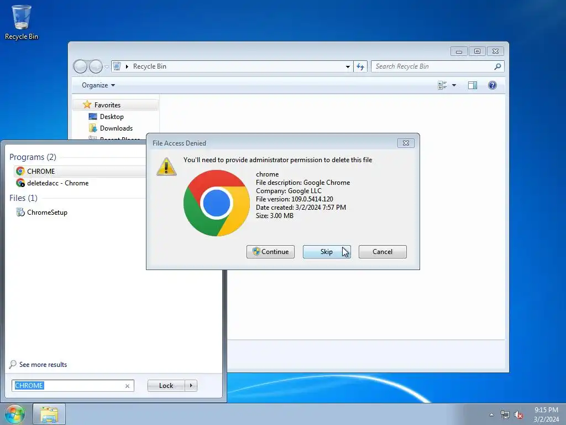Toggle the preview pane button
This screenshot has width=566, height=425.
pos(472,85)
